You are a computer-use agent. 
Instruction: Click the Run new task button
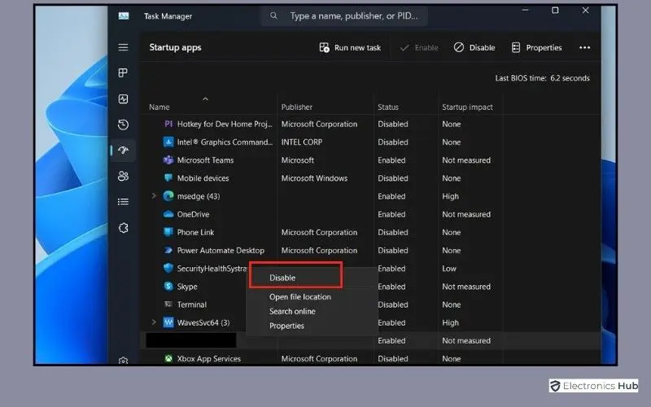[x=350, y=48]
